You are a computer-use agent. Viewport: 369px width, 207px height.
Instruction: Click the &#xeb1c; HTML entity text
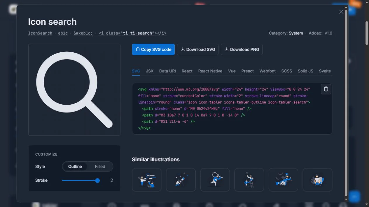click(x=83, y=33)
